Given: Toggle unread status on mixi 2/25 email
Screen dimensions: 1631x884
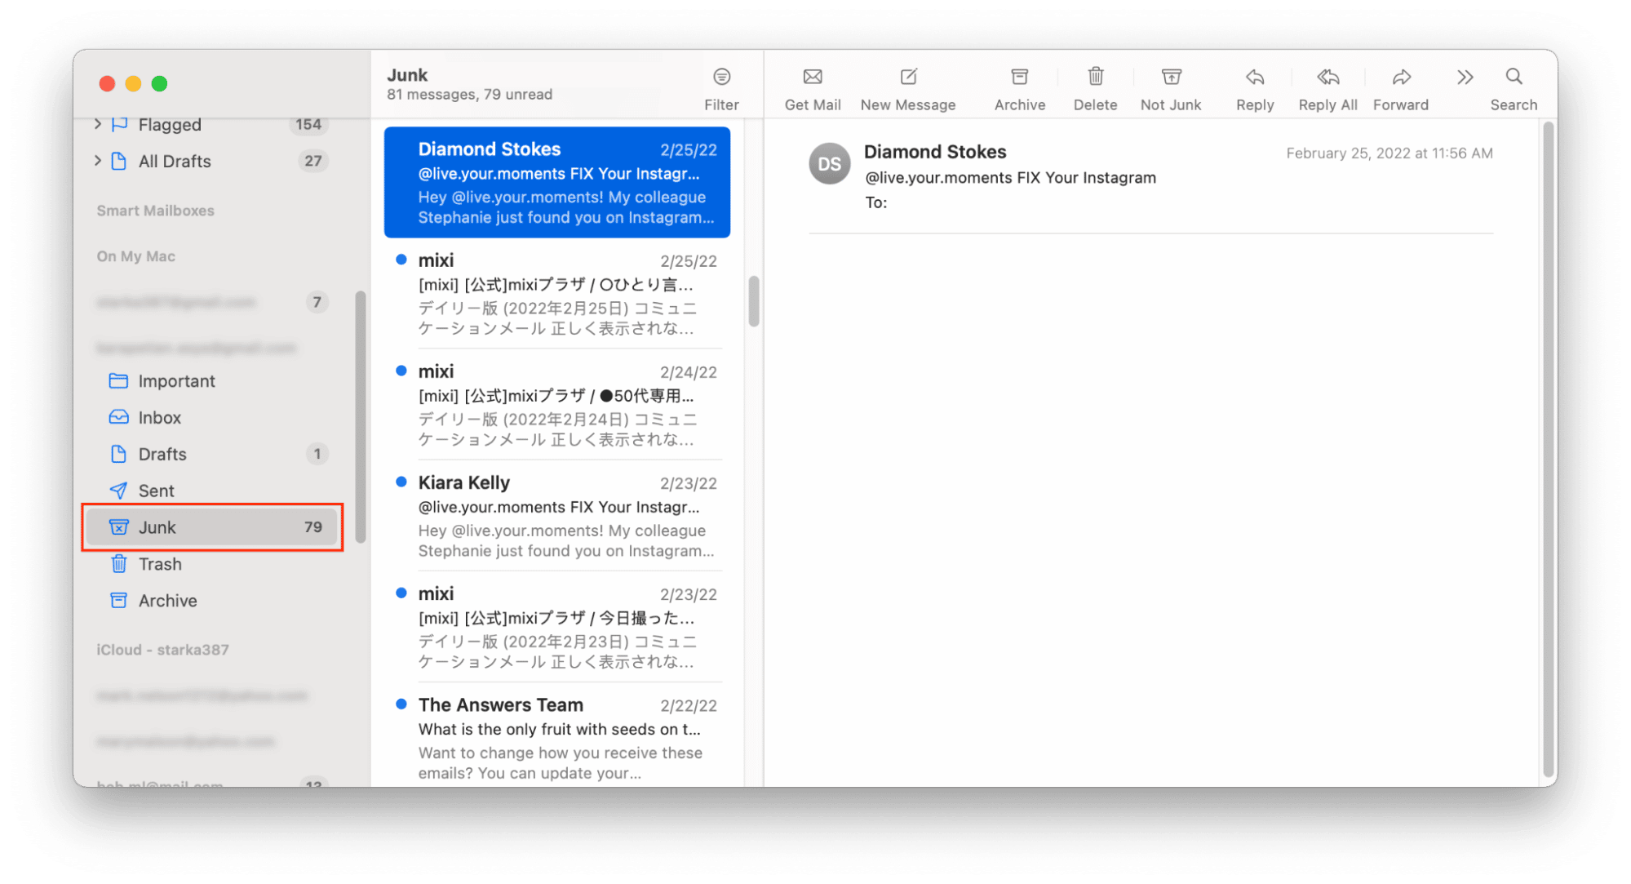Looking at the screenshot, I should click(x=401, y=260).
